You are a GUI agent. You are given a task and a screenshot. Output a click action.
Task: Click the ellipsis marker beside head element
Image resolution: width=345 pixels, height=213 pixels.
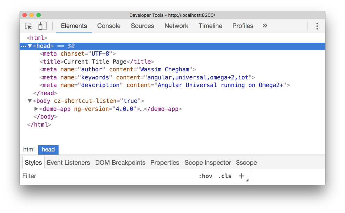point(23,46)
